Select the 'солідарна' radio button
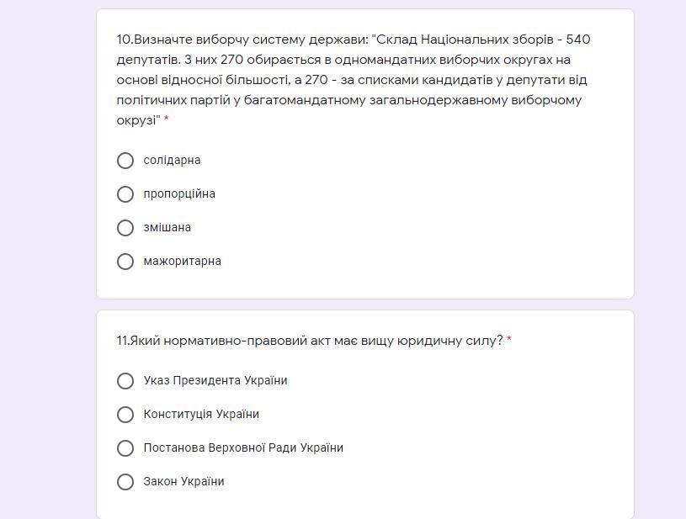This screenshot has width=686, height=519. (125, 161)
